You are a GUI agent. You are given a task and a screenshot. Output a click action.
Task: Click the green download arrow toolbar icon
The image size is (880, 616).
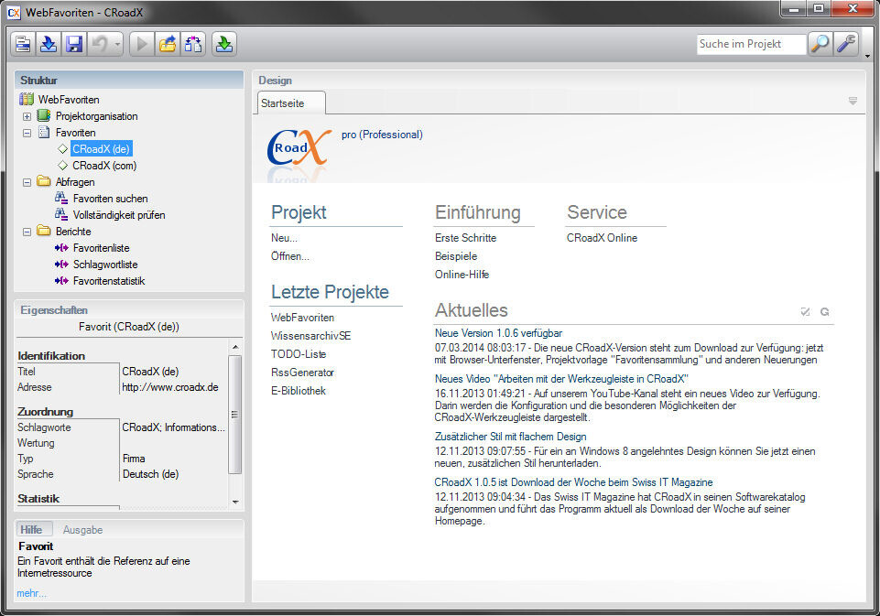click(x=224, y=44)
